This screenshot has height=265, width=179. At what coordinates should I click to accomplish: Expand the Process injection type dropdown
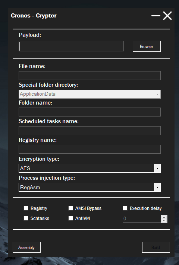coord(89,187)
